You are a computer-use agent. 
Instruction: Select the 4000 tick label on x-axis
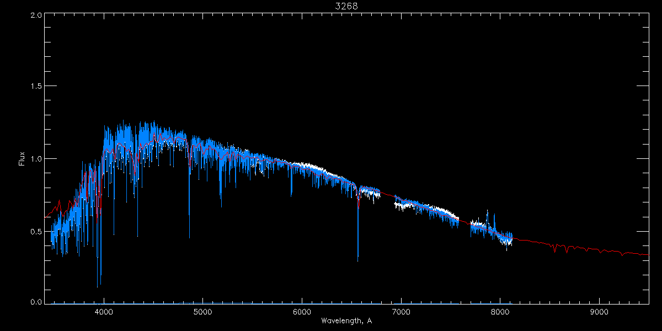click(x=104, y=312)
